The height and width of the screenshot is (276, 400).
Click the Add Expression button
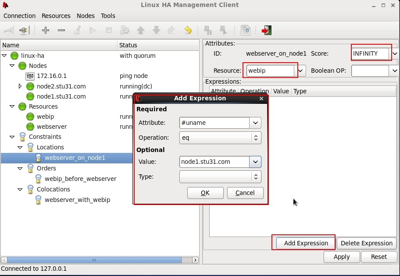click(x=306, y=243)
